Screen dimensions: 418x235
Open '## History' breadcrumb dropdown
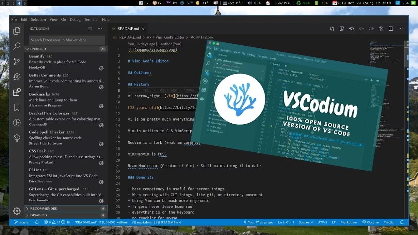[201, 37]
